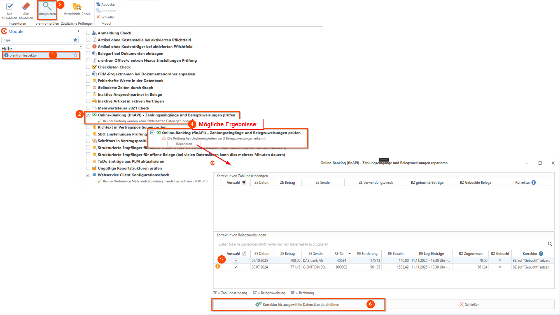560x315 pixels.
Task: Collapse the Hilfe group arrow
Action: coord(81,47)
